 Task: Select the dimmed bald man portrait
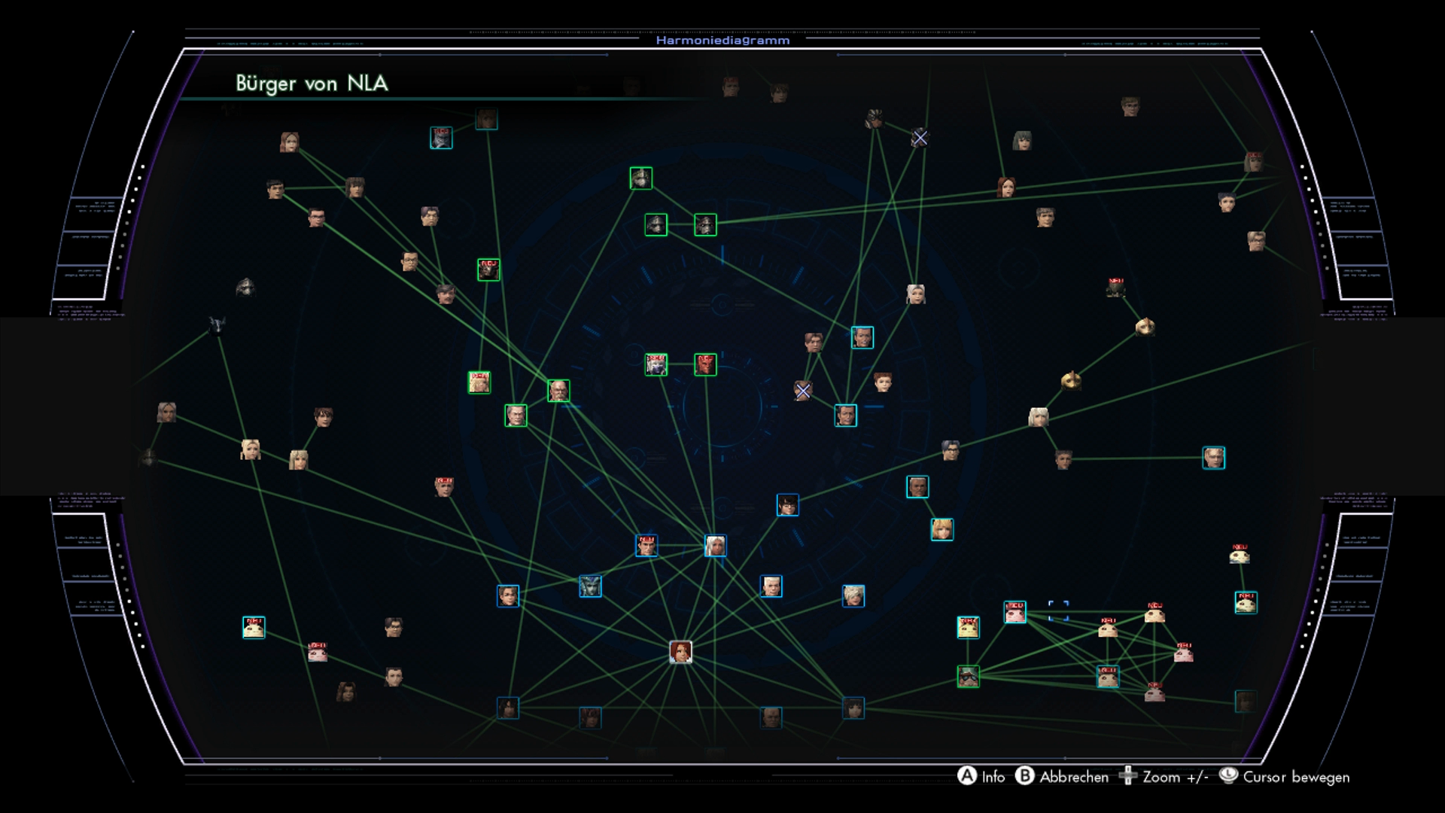tap(771, 717)
